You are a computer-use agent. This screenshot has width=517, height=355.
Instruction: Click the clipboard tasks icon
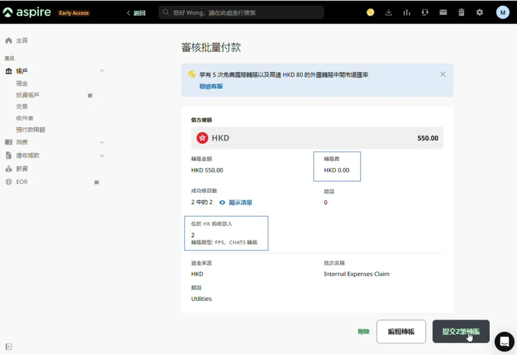(461, 13)
